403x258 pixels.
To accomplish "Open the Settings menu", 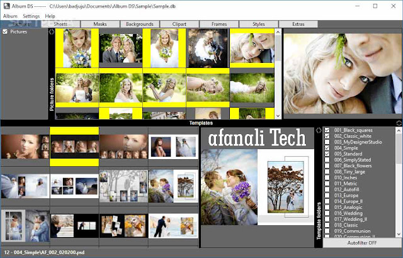I will coord(31,16).
